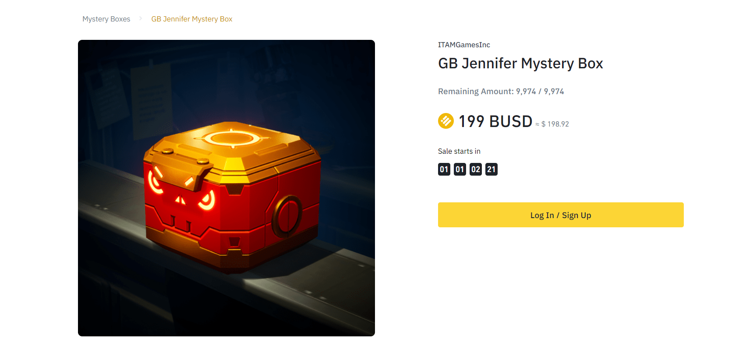This screenshot has height=353, width=739.
Task: Click the ITAMGamesInc creator name
Action: [464, 45]
